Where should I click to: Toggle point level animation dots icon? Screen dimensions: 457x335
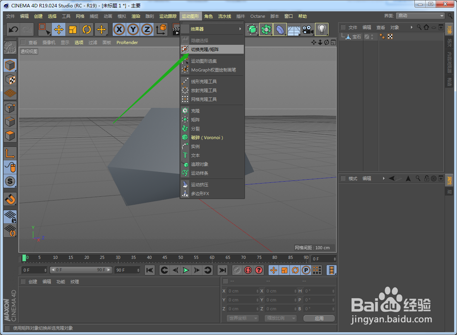coord(317,270)
